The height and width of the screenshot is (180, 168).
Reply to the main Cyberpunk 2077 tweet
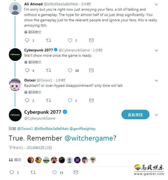[x=12, y=172]
